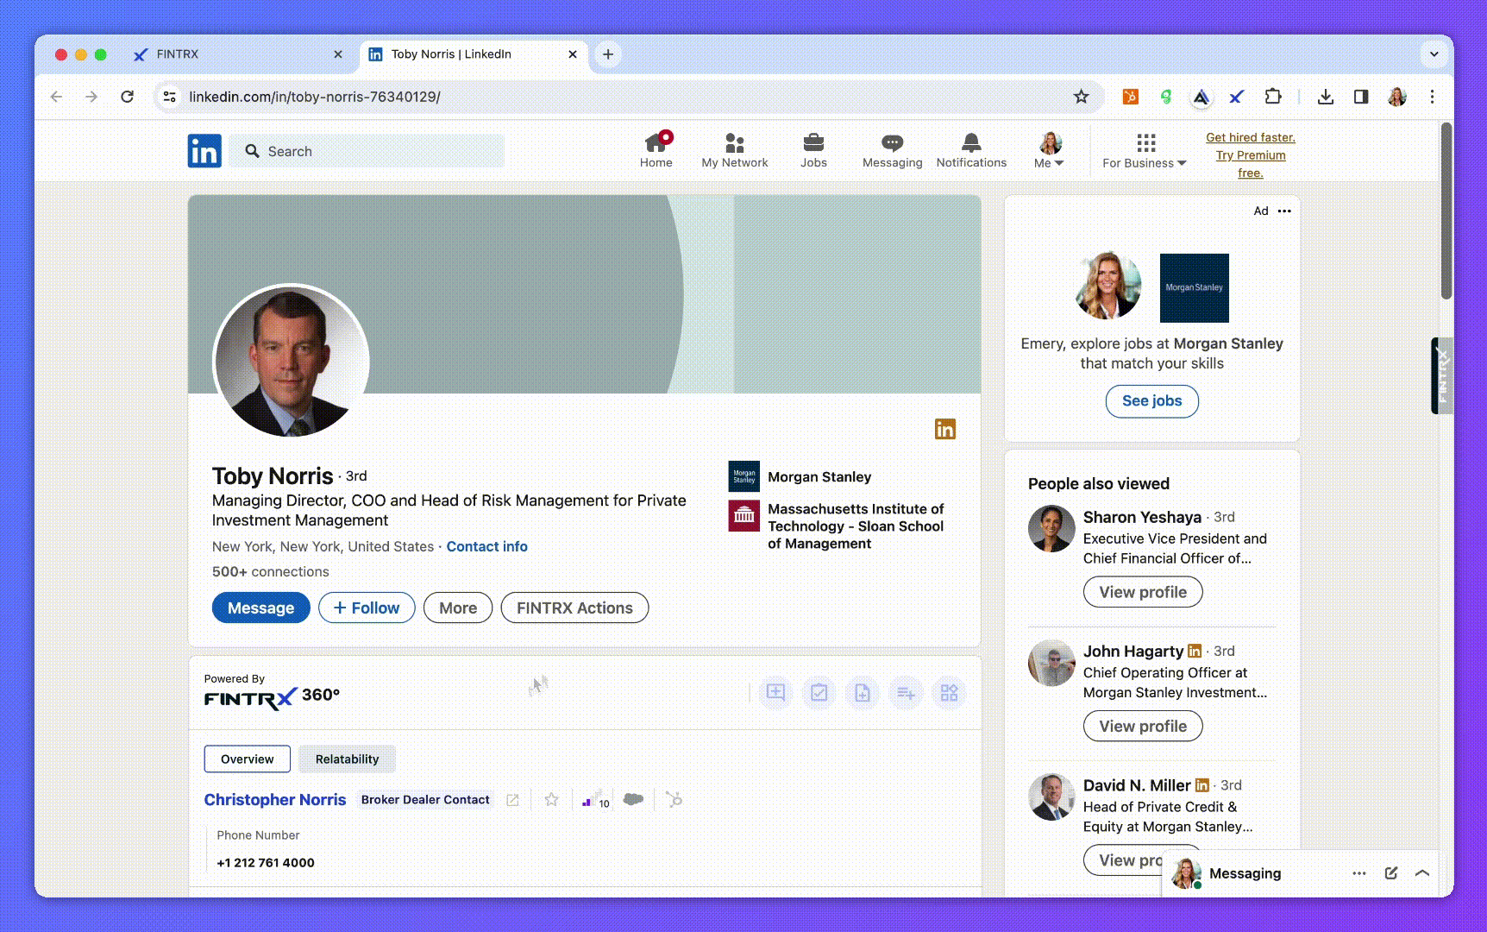Open the FINTRX extension in toolbar
Image resolution: width=1487 pixels, height=932 pixels.
(x=1237, y=97)
